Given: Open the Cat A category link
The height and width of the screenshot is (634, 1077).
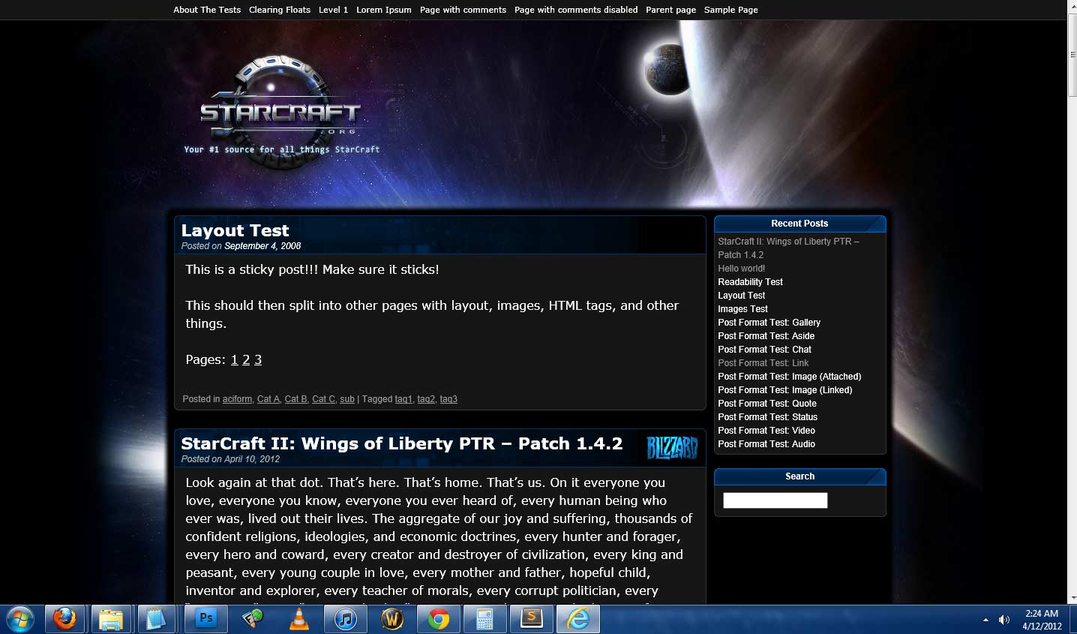Looking at the screenshot, I should tap(268, 399).
